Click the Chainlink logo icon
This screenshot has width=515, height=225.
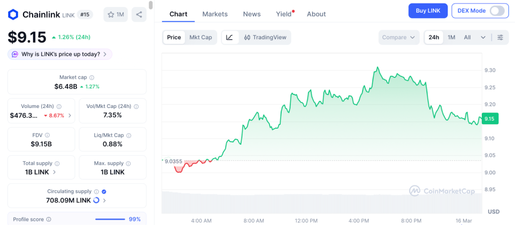coord(13,15)
